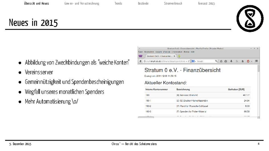This screenshot has width=269, height=151.
Task: Open the downloads arrow icon
Action: (x=231, y=61)
